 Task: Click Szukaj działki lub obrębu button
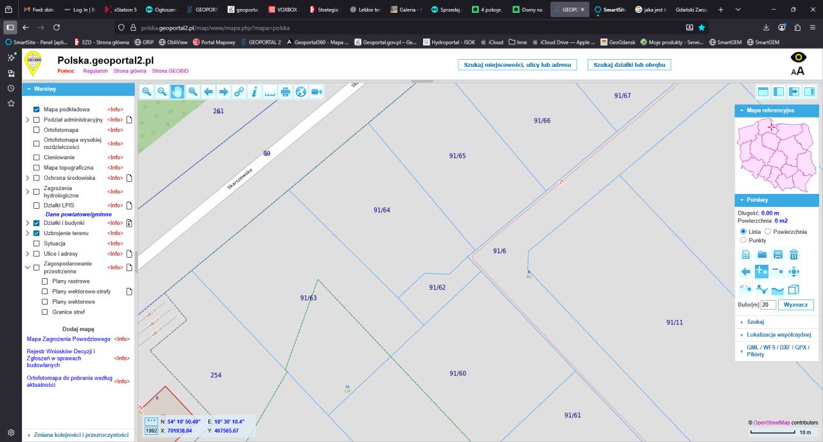point(629,65)
